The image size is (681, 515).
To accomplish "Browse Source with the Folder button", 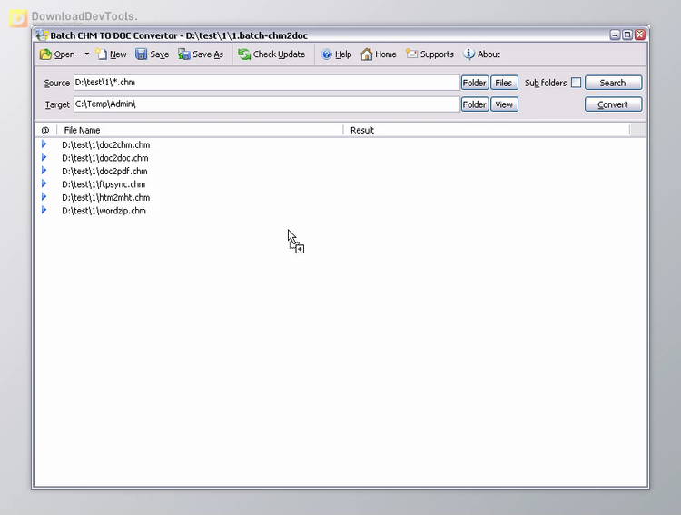I will click(475, 83).
